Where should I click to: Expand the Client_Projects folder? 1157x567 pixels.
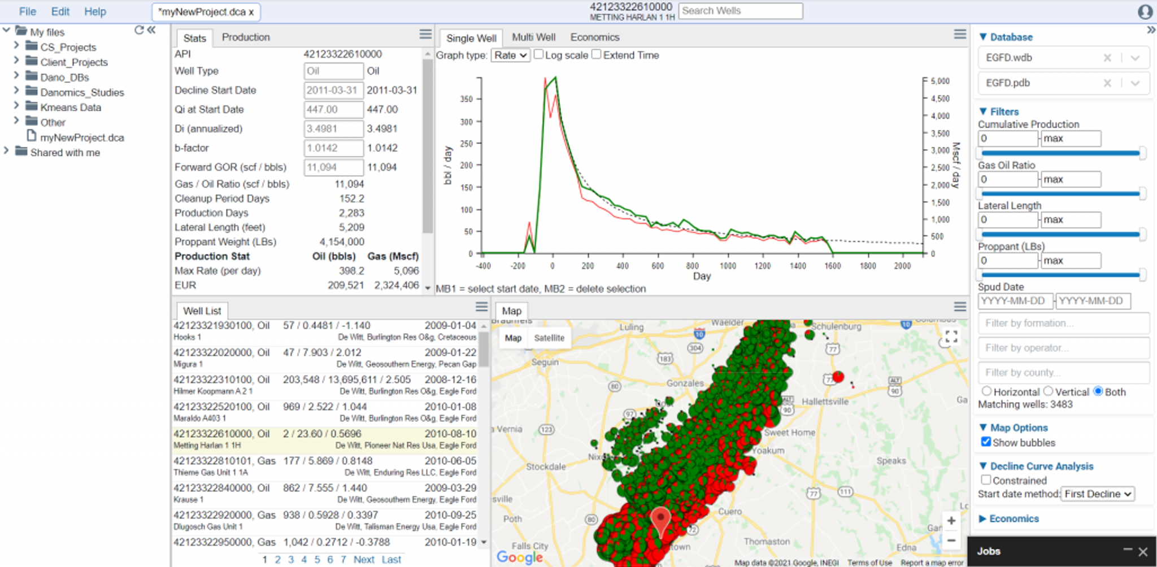point(16,60)
